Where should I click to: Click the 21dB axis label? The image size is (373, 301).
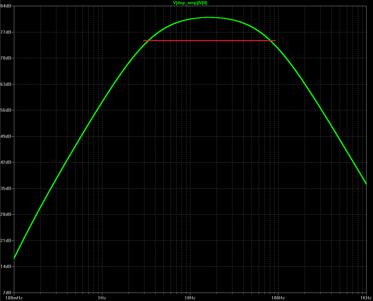tap(6, 240)
